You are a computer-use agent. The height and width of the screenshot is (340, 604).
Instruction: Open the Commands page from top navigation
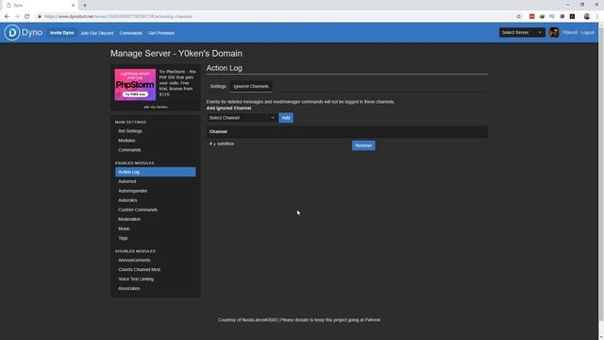tap(130, 33)
